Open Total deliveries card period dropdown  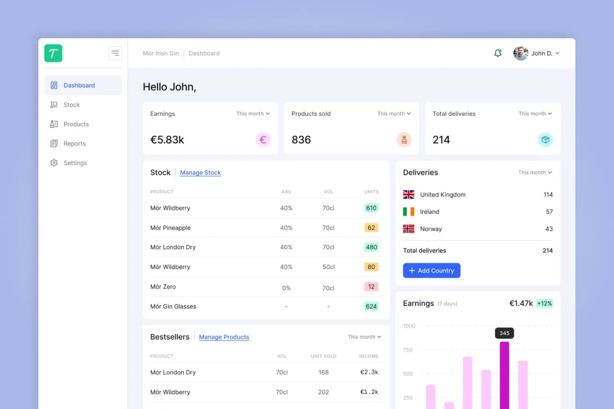(535, 114)
